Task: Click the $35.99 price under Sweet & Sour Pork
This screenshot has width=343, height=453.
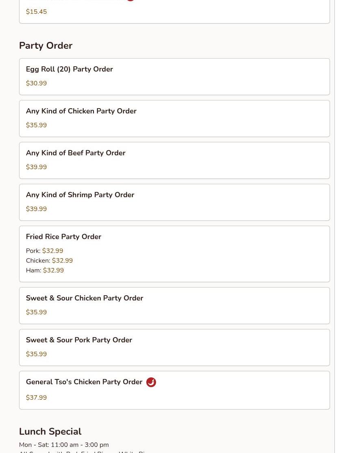Action: click(36, 354)
